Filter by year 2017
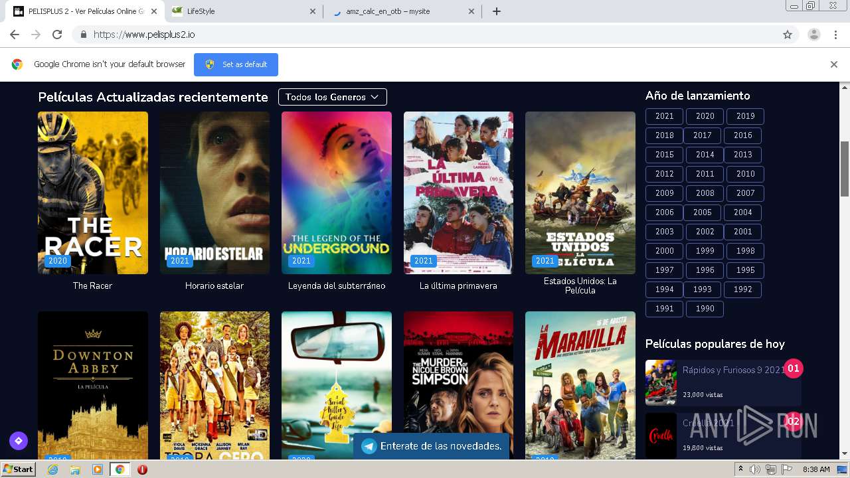The image size is (850, 478). (703, 135)
